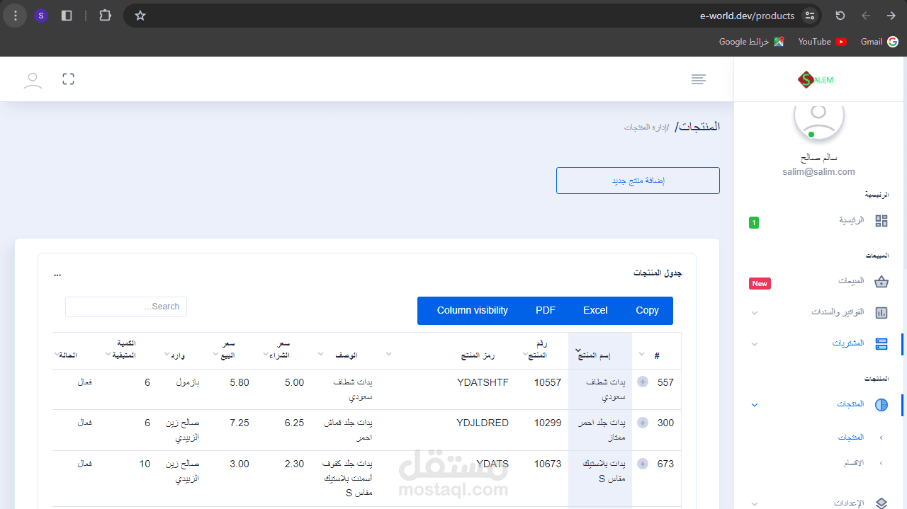Open الفواتير والسندات menu item
The width and height of the screenshot is (907, 509).
838,312
